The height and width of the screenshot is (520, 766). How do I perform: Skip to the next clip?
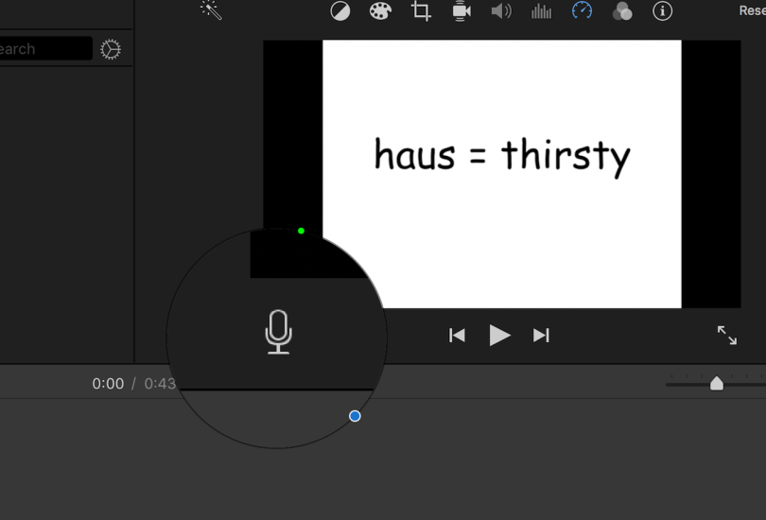(x=541, y=335)
